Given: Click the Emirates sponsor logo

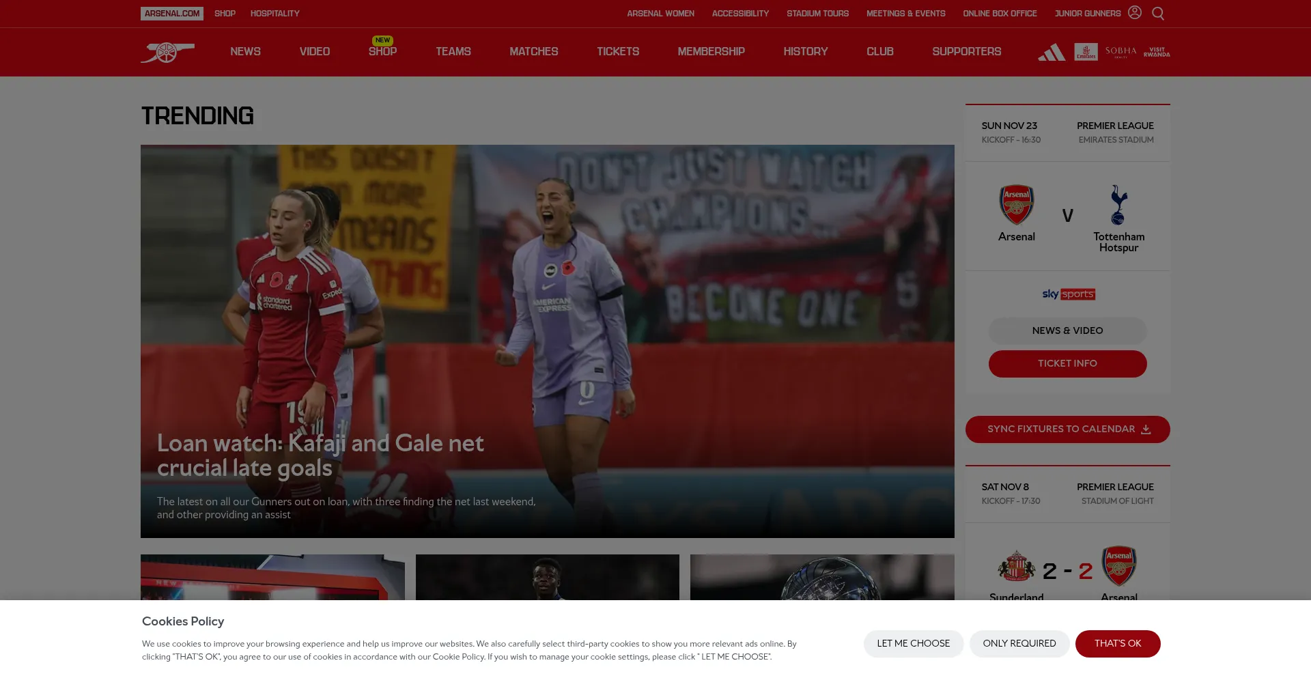Looking at the screenshot, I should tap(1086, 52).
